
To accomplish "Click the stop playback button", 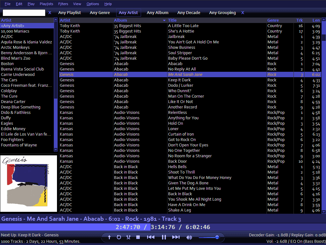I will 138,237.
